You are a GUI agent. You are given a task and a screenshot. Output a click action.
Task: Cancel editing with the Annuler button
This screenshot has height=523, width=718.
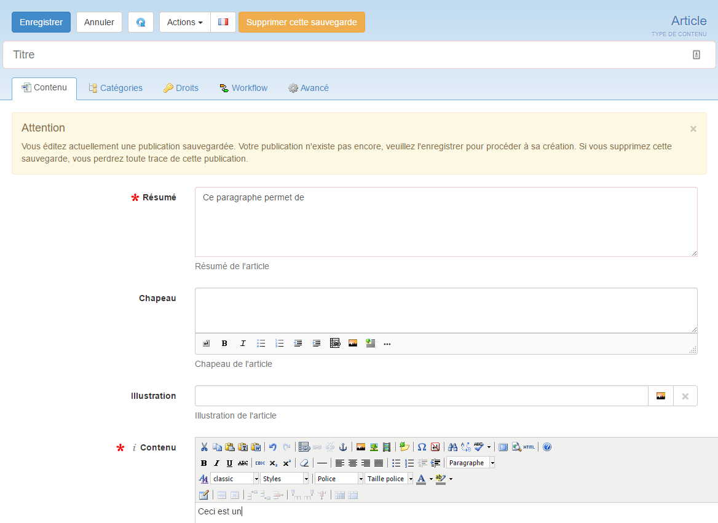tap(99, 22)
